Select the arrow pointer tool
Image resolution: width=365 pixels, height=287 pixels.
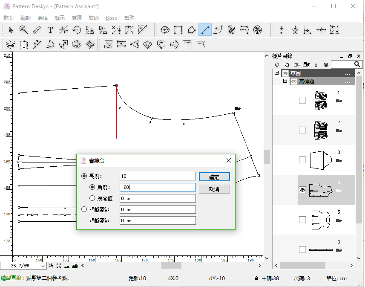(x=11, y=30)
